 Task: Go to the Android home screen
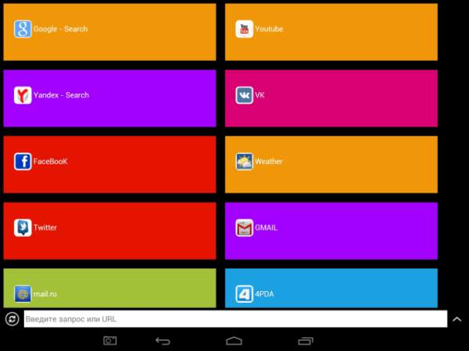coord(234,341)
